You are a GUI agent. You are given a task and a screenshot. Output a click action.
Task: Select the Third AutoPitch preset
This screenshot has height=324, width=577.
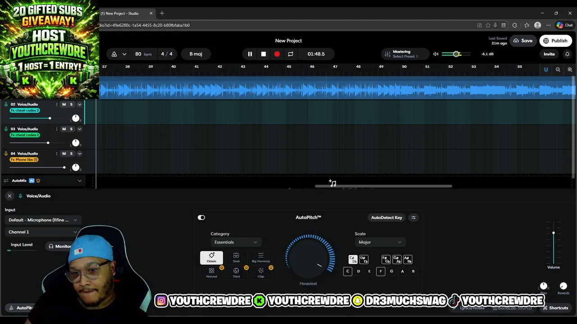point(236,273)
